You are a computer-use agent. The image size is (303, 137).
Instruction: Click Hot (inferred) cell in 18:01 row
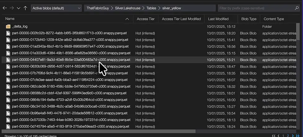[x=145, y=93]
